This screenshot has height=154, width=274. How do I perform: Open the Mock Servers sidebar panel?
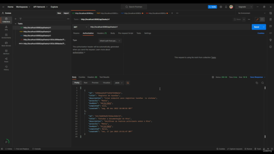6,44
